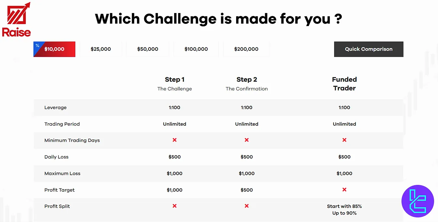The image size is (438, 222).
Task: Open the $200,000 account tab
Action: pos(246,49)
